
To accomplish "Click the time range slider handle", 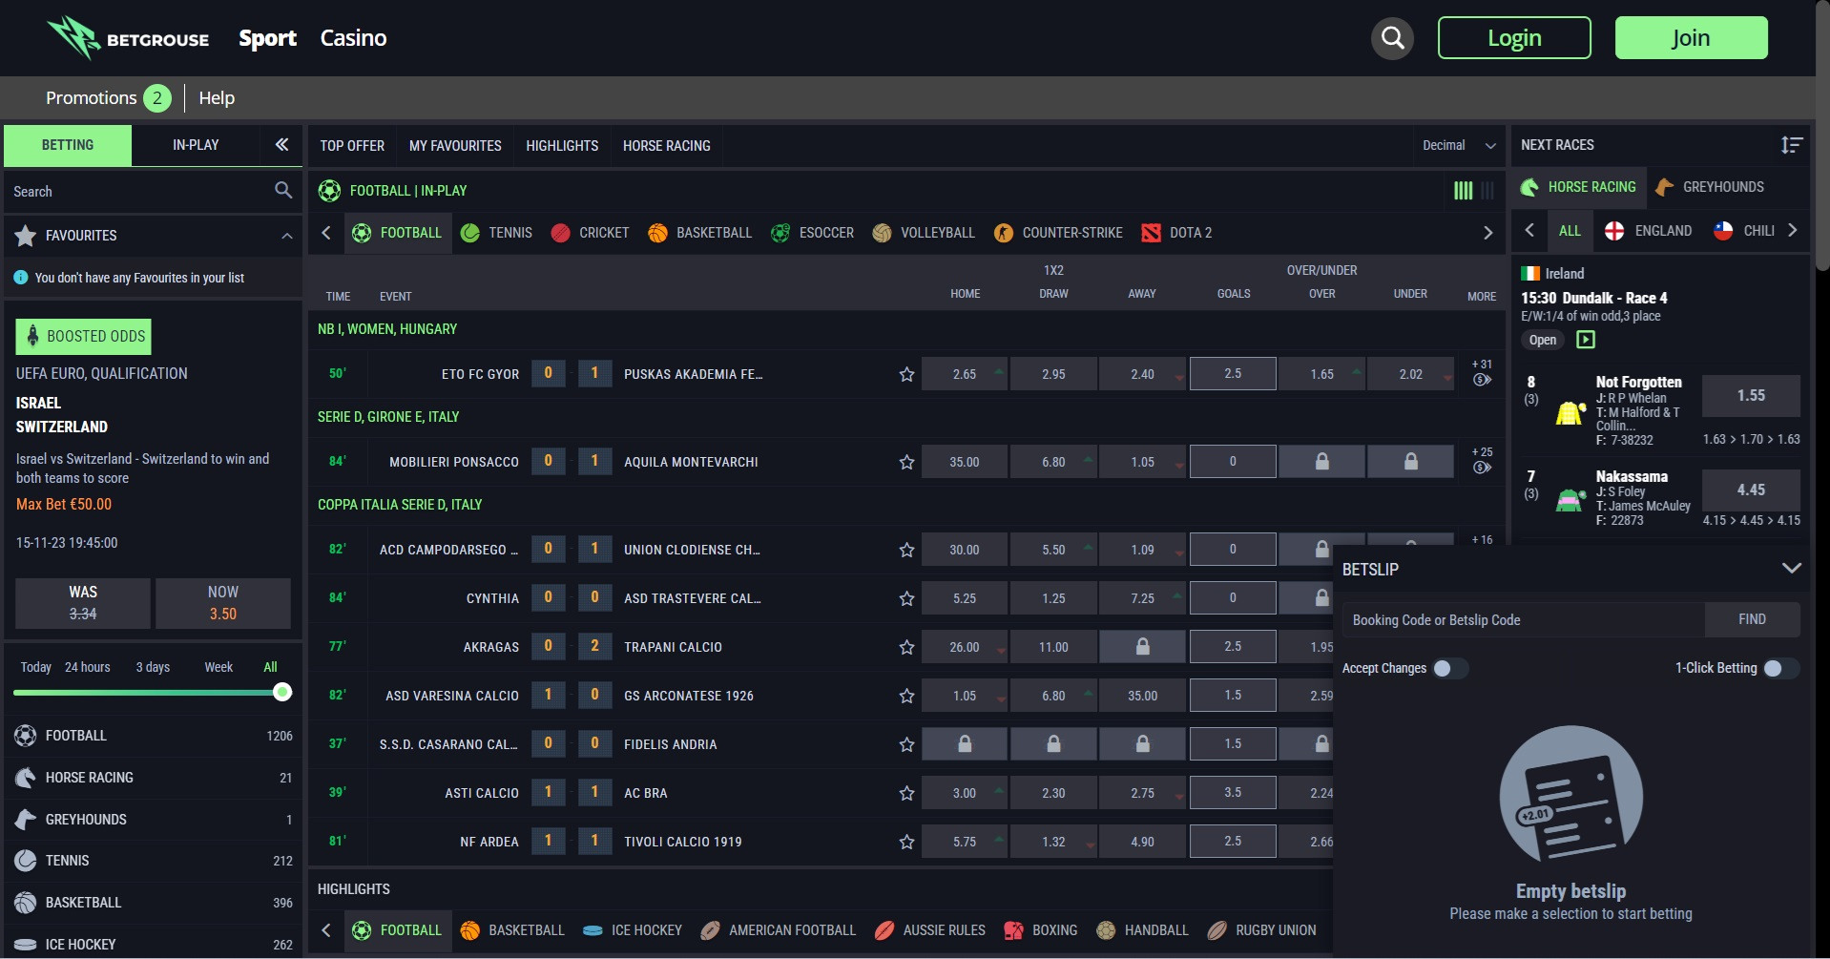I will [282, 693].
